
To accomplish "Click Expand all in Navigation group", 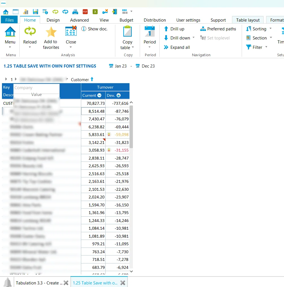I will (177, 47).
